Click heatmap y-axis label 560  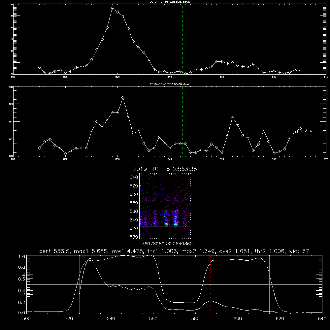[134, 211]
